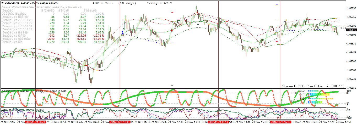Image resolution: width=357 pixels, height=125 pixels.
Task: Select the 136.04 lots value in the table
Action: coord(64,42)
